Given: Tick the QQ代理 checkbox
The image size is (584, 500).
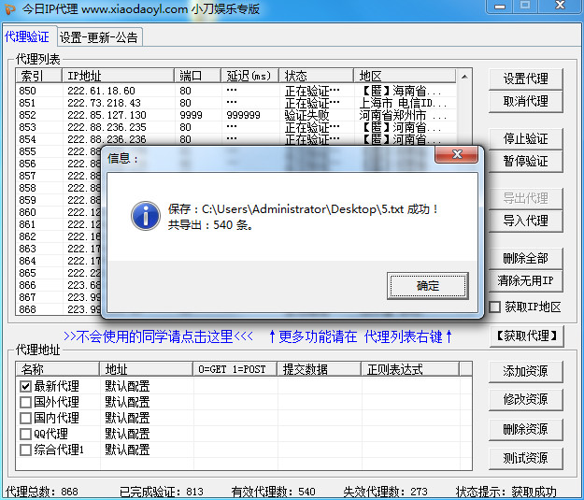Looking at the screenshot, I should click(x=26, y=434).
